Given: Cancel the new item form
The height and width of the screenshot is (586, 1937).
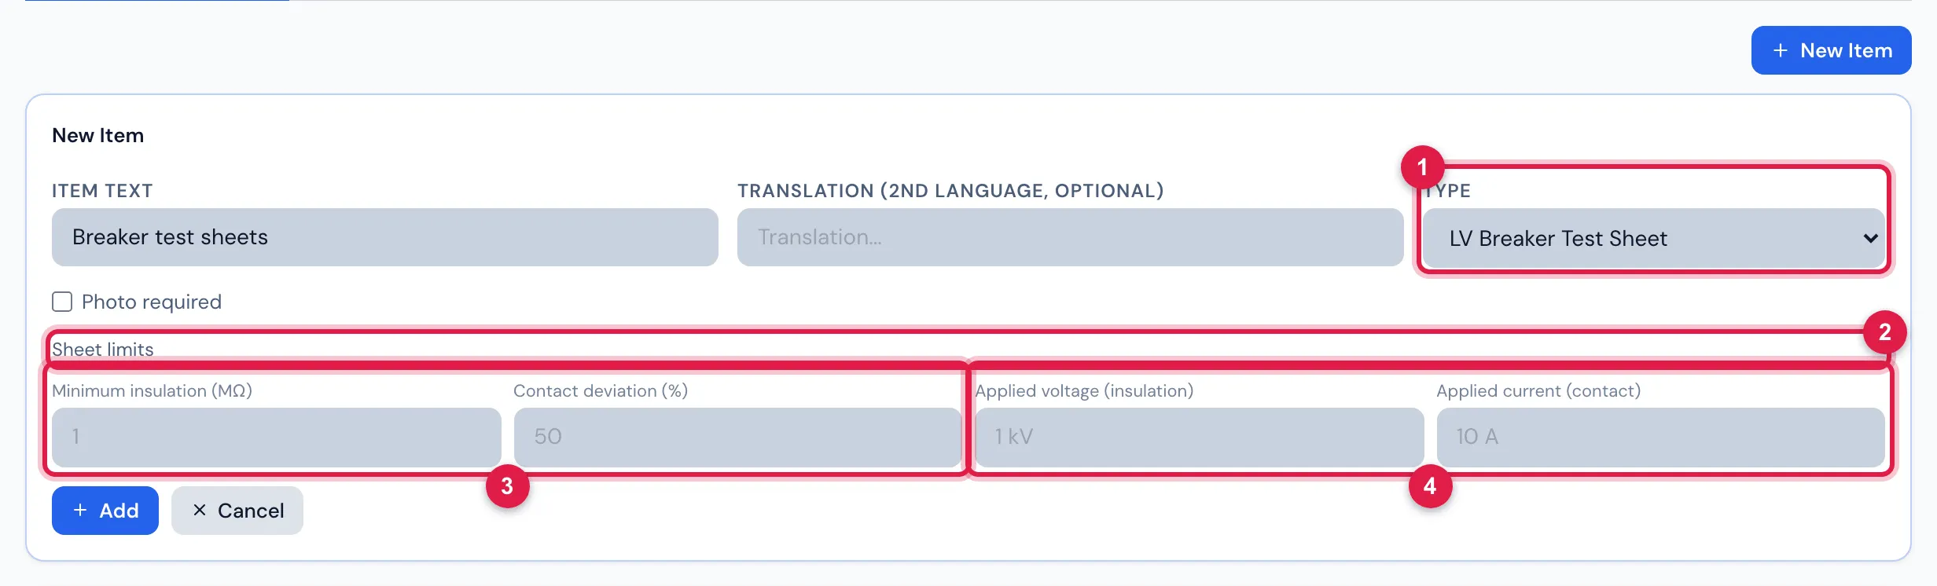Looking at the screenshot, I should point(237,511).
